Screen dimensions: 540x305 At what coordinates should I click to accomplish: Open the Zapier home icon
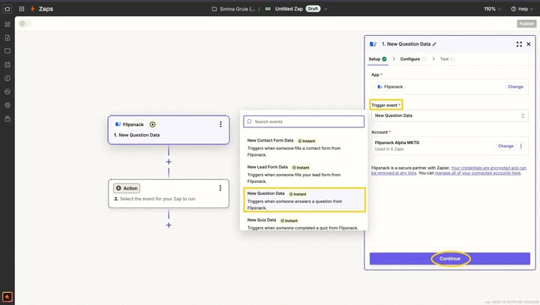(7, 9)
